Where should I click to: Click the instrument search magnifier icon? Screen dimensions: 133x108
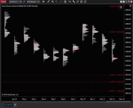point(24,1)
